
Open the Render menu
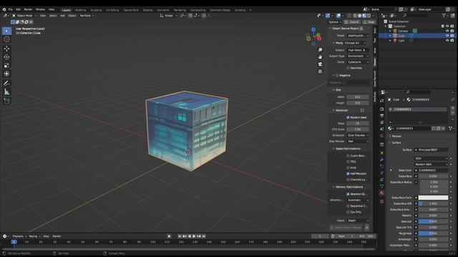28,9
